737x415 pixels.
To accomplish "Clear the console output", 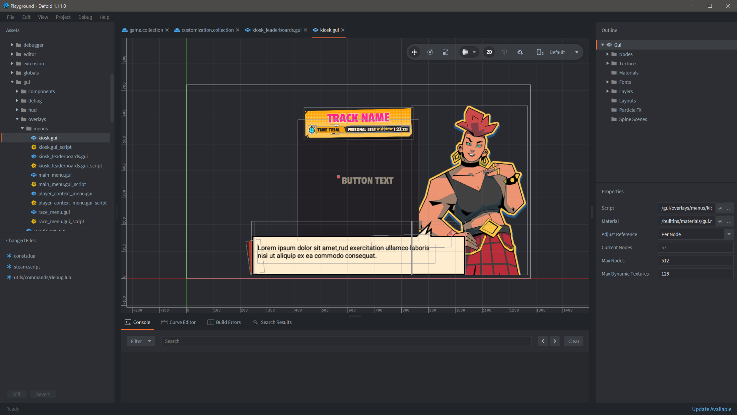I will (x=574, y=341).
